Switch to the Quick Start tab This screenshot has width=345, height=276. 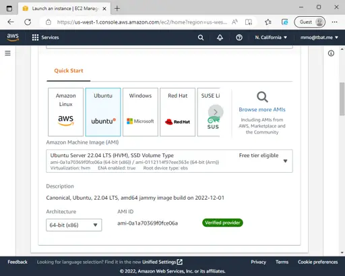[x=69, y=71]
